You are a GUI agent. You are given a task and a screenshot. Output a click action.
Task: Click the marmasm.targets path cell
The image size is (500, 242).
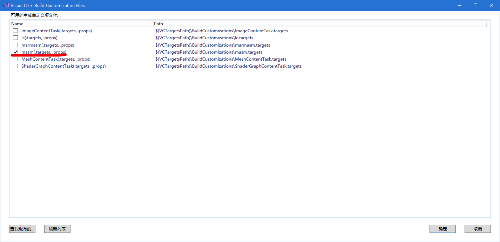pyautogui.click(x=213, y=45)
